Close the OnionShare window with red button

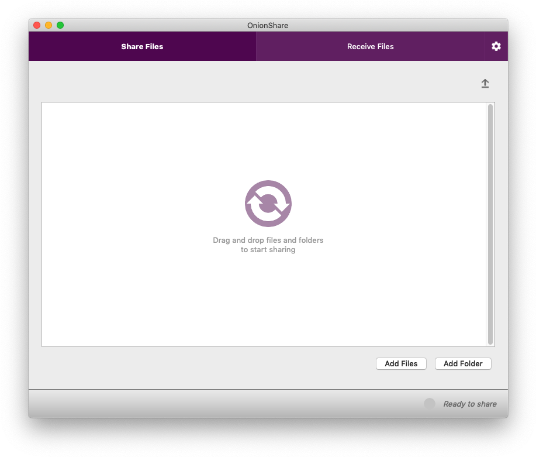point(37,25)
